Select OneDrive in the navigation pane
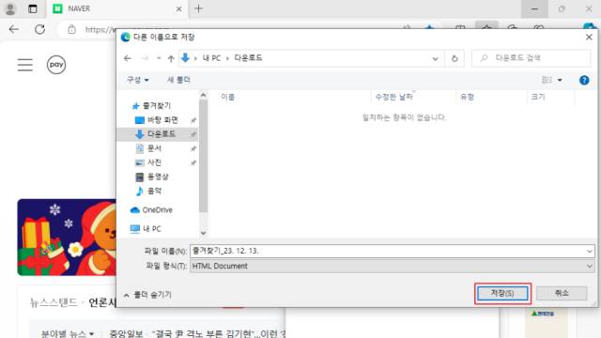The width and height of the screenshot is (601, 338). tap(151, 210)
